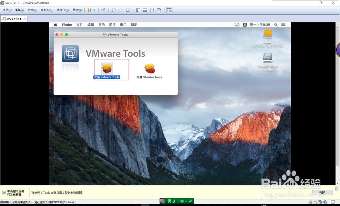Open the snapshot manager icon
Viewport: 340px width, 206px height.
point(128,10)
